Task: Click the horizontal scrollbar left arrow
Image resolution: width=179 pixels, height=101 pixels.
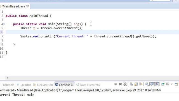Action: (7, 78)
